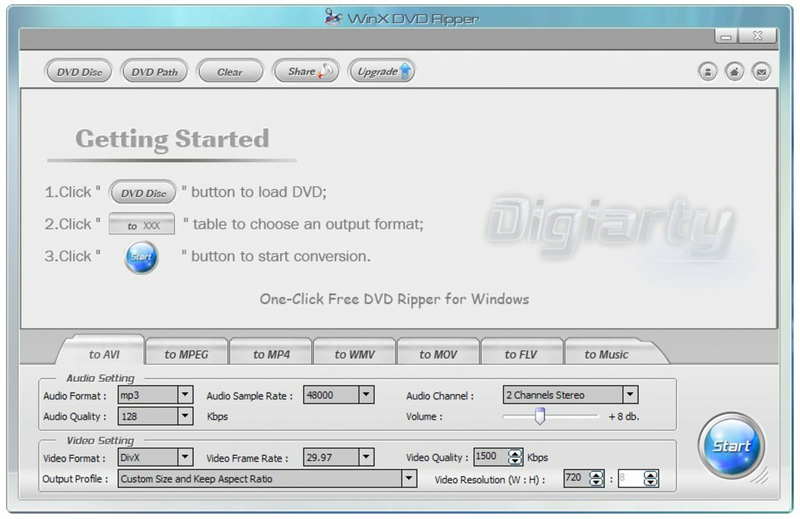Viewport: 800px width, 519px height.
Task: Open DVD Path button in toolbar
Action: tap(154, 72)
